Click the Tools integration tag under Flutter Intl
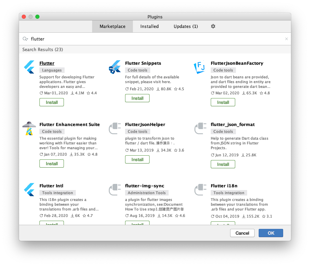310x266 pixels. [57, 193]
